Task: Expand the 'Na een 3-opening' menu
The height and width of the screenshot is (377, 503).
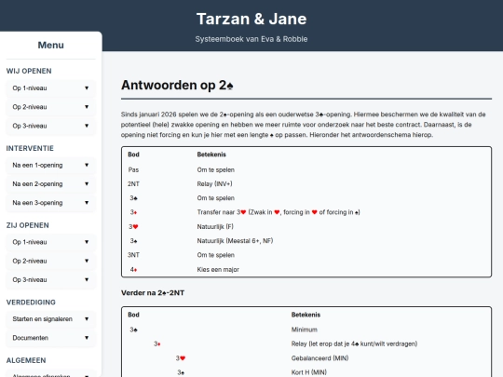Action: pyautogui.click(x=50, y=203)
